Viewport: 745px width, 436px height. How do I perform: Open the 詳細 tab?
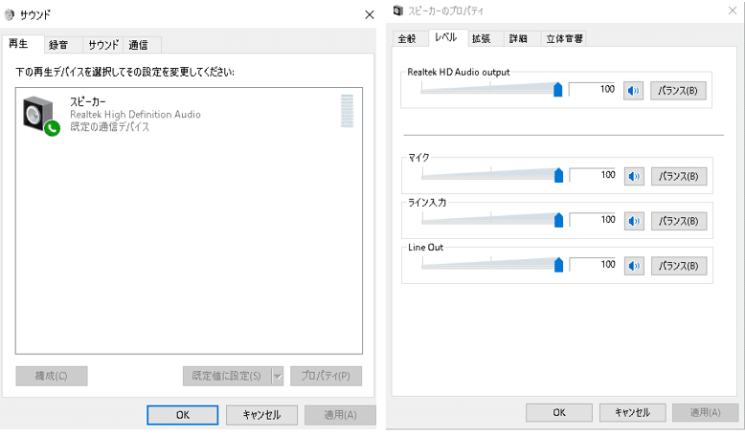(523, 39)
